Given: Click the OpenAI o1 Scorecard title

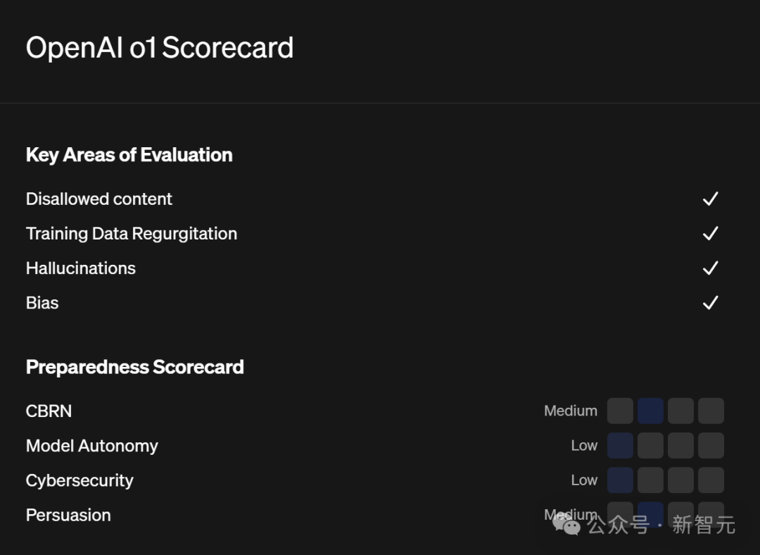Looking at the screenshot, I should 160,48.
